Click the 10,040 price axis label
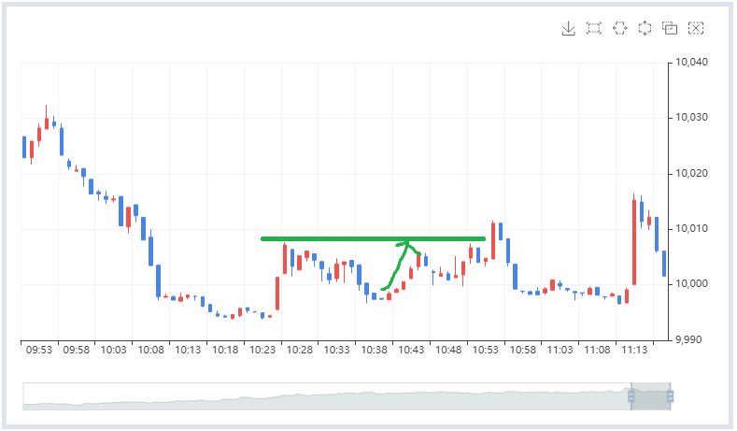This screenshot has width=737, height=431. [691, 62]
